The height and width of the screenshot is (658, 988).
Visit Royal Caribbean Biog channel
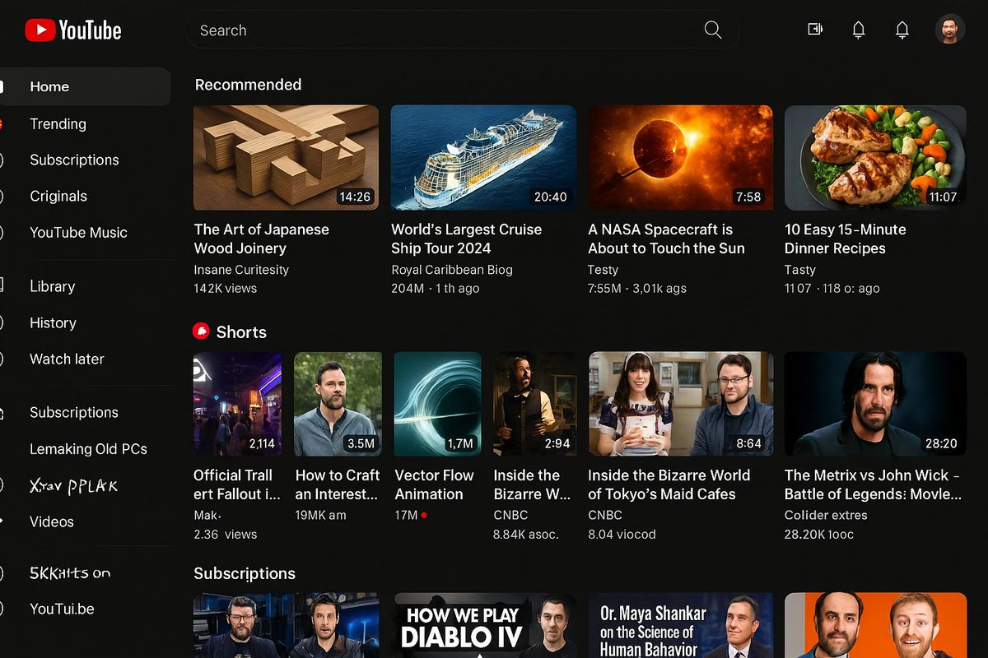(x=451, y=270)
